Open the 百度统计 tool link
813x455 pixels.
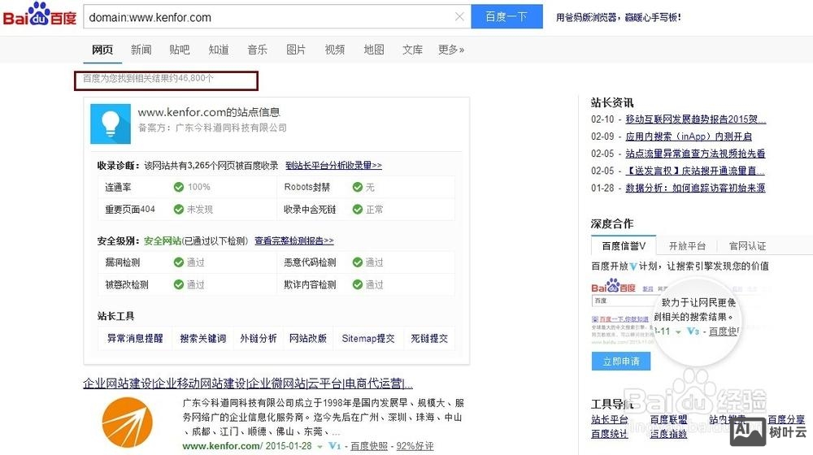coord(609,434)
